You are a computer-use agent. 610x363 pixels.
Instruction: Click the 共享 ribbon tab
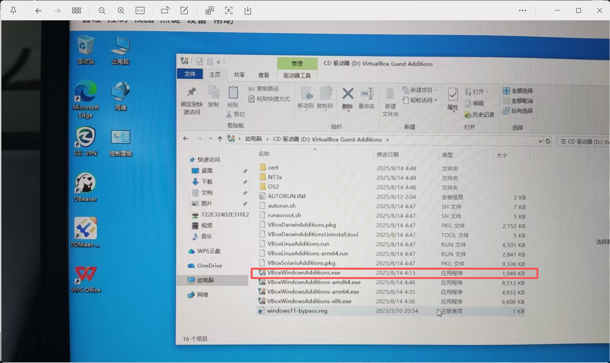239,75
